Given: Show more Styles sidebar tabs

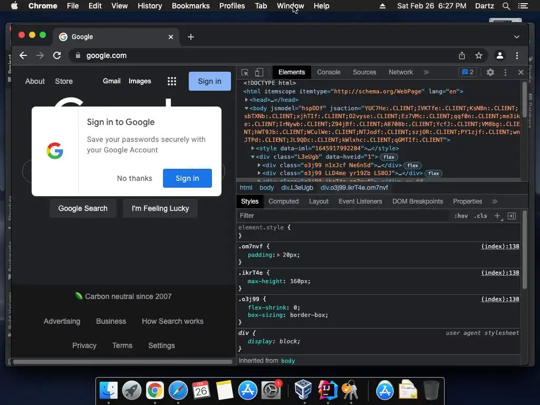Looking at the screenshot, I should click(495, 201).
